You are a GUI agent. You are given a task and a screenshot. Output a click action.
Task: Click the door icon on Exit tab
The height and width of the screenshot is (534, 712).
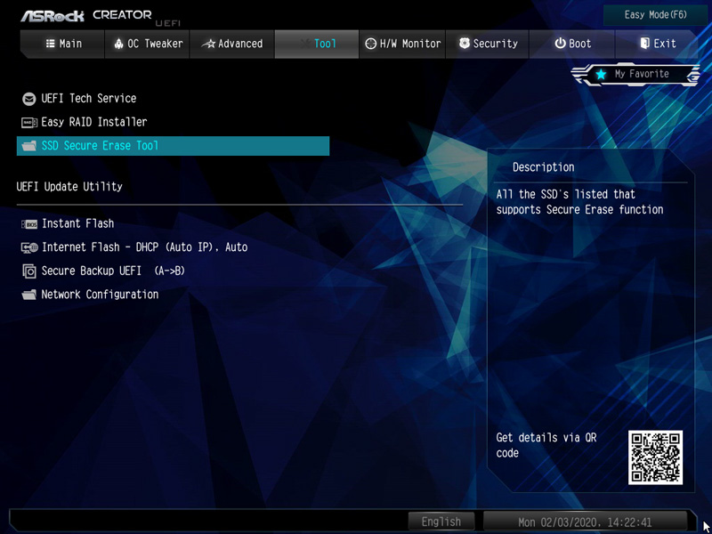(644, 44)
